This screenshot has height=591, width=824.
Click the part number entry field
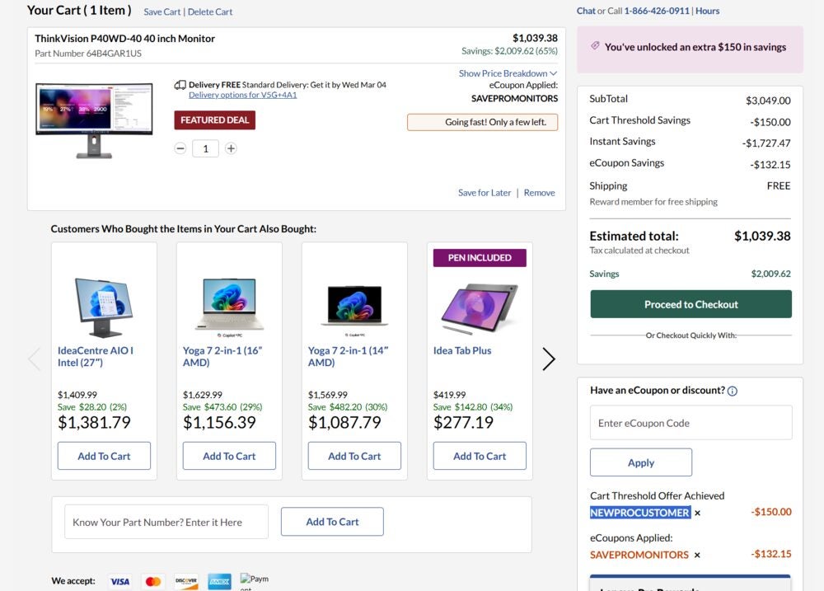click(166, 522)
